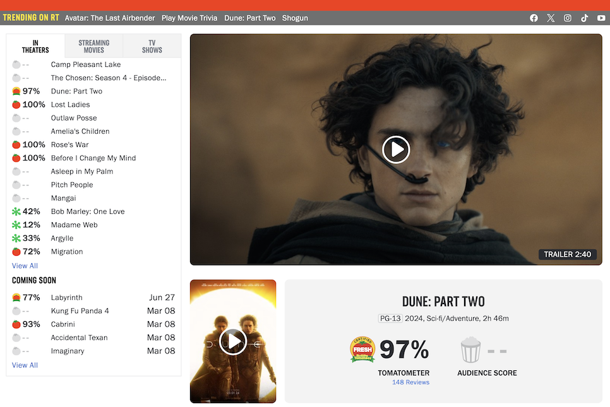Screen dimensions: 610x407
Task: Switch to the TV Shows tab
Action: [x=152, y=46]
